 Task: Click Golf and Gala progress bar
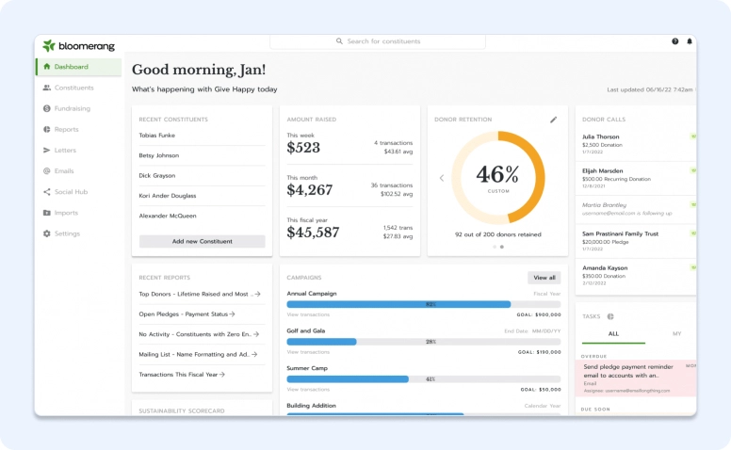424,342
